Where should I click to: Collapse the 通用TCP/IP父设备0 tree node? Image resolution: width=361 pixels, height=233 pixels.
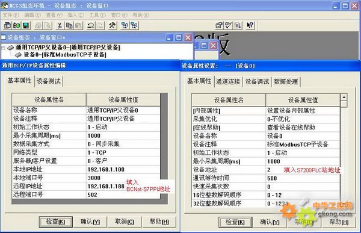[x=3, y=48]
